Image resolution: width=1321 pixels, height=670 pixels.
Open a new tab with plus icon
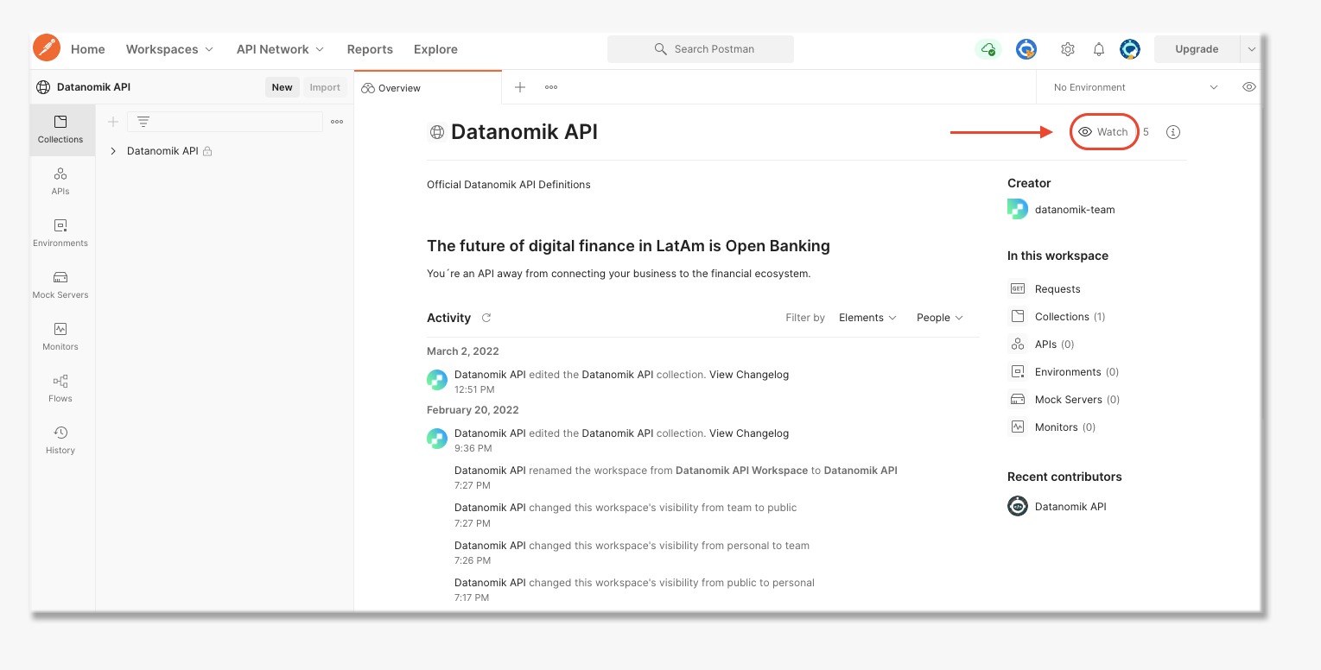click(520, 87)
